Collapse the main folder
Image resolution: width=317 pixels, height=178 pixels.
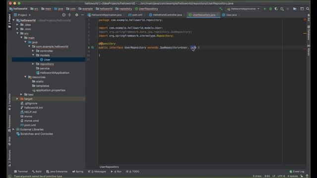[21, 38]
